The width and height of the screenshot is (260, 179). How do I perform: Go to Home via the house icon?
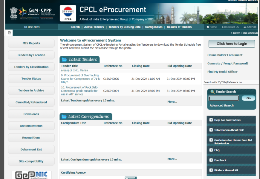[x=208, y=27]
